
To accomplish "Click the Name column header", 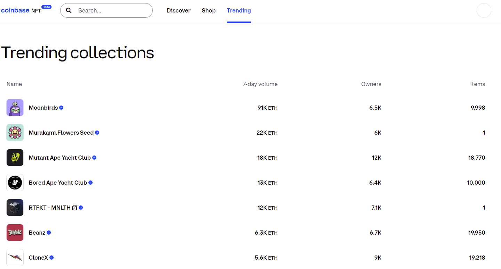I will 14,84.
